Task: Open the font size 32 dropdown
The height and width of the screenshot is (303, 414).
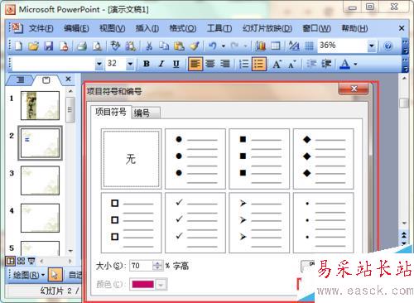Action: click(x=130, y=64)
